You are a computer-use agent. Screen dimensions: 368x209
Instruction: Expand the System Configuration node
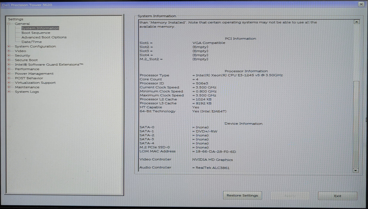[9, 46]
